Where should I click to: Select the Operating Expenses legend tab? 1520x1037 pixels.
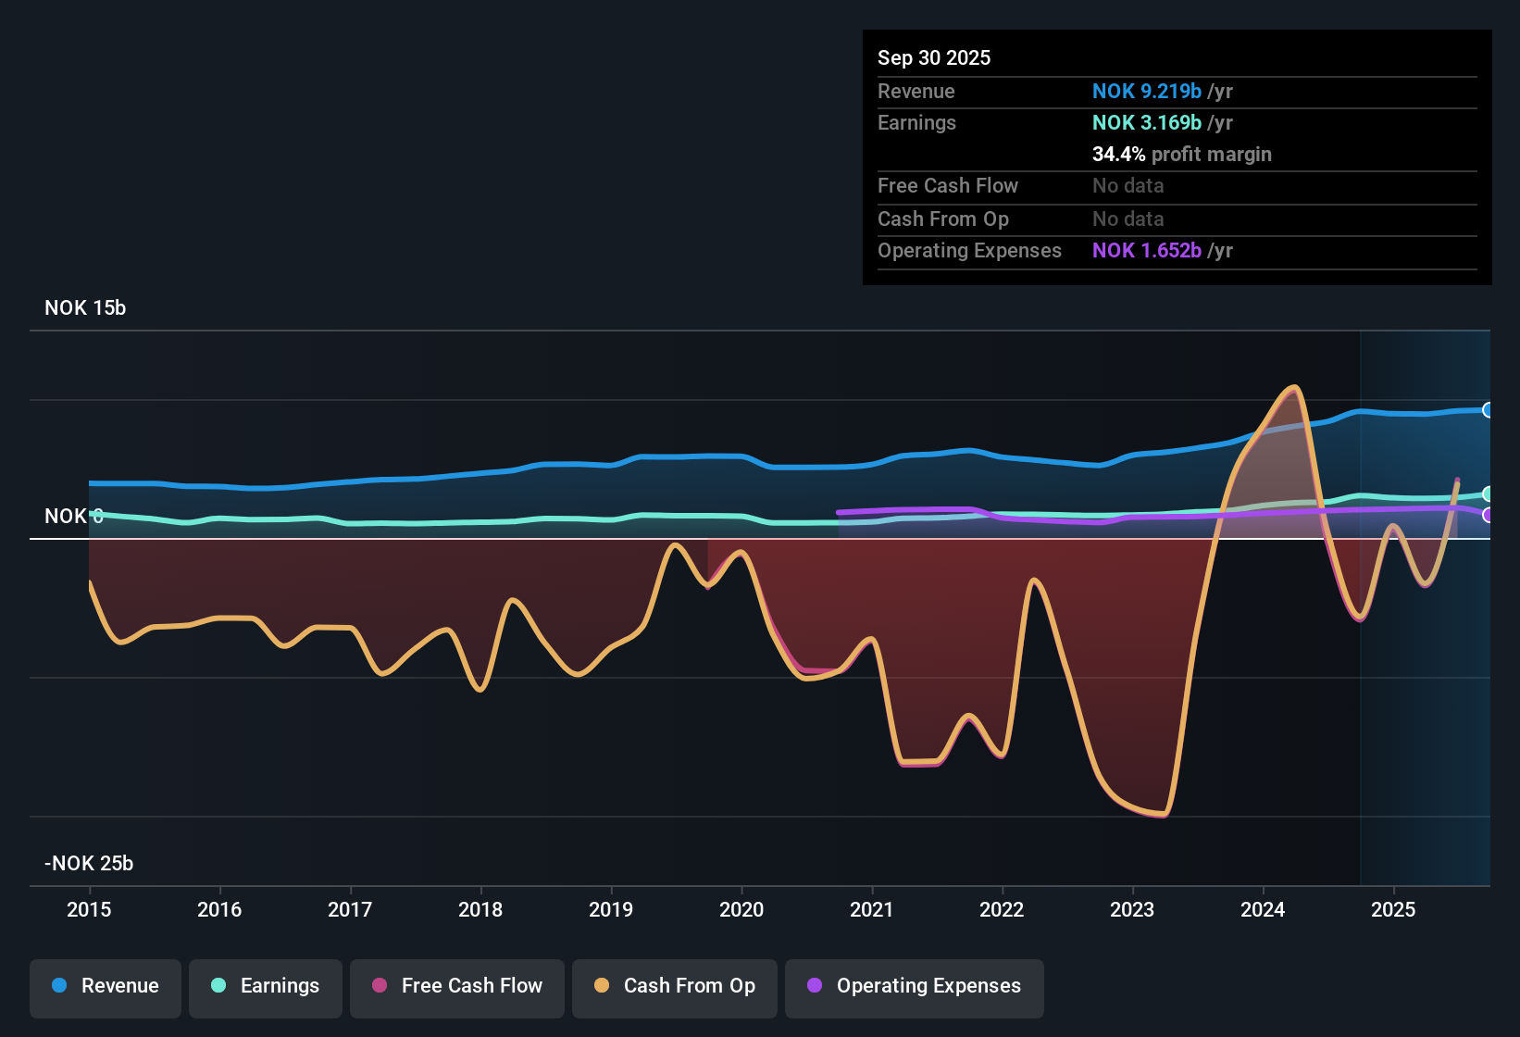[x=914, y=986]
